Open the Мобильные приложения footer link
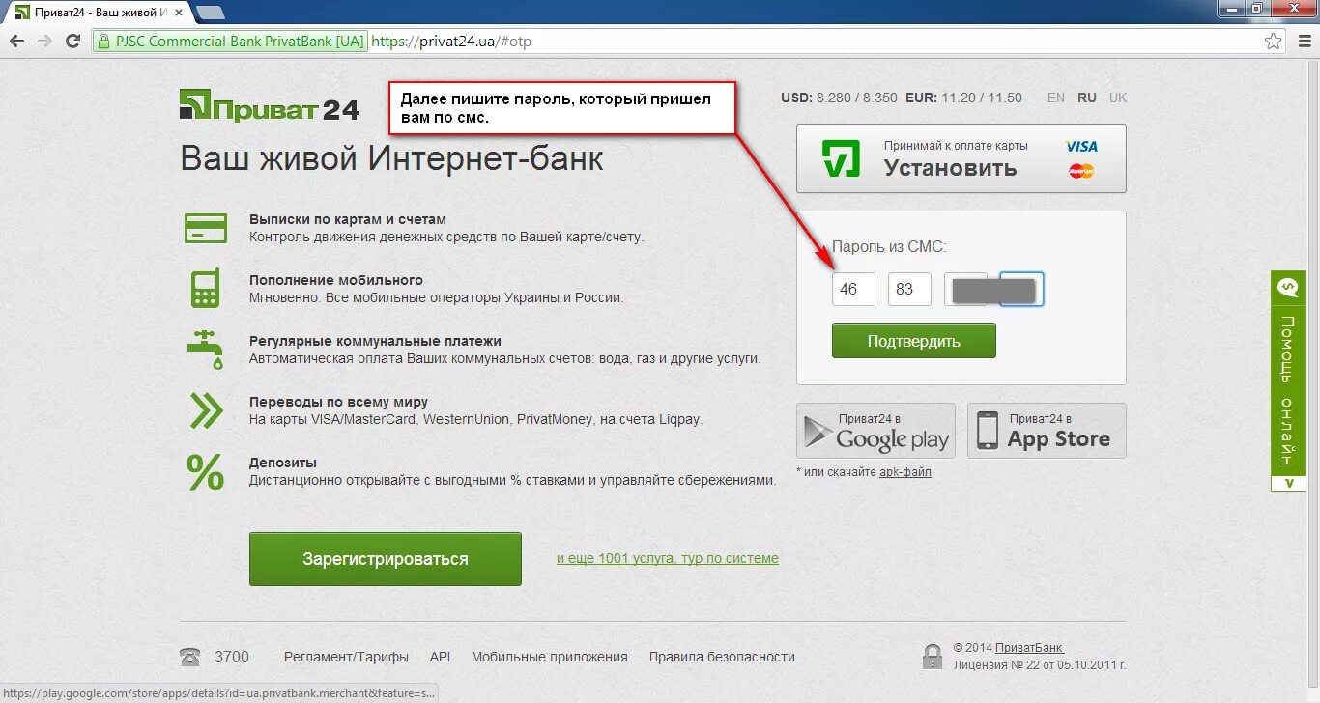This screenshot has width=1320, height=703. (x=550, y=657)
